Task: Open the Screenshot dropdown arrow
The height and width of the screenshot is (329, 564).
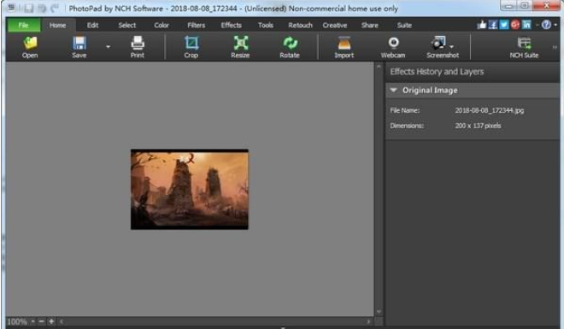Action: coord(452,46)
